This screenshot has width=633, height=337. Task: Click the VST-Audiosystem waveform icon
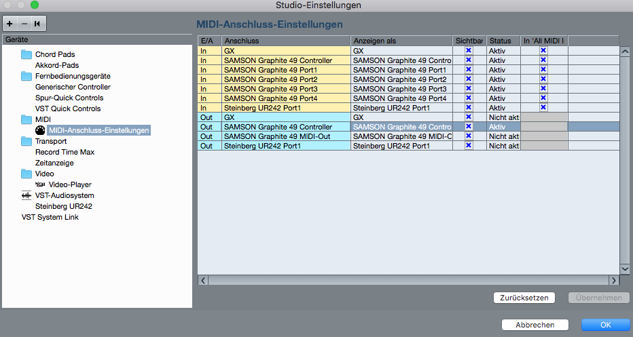click(26, 195)
